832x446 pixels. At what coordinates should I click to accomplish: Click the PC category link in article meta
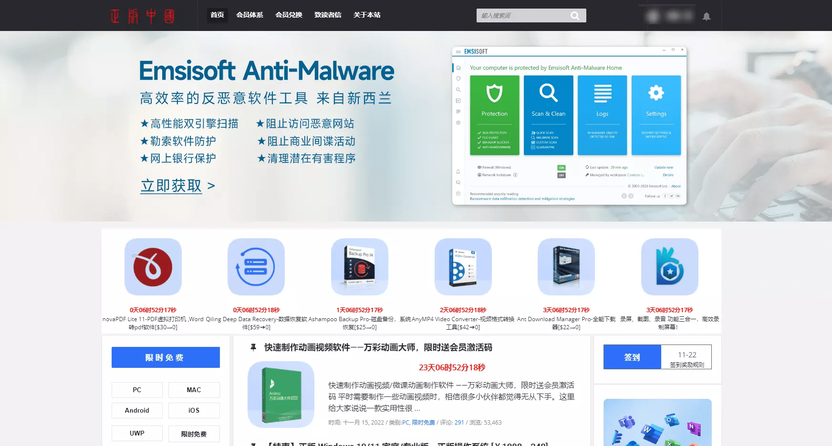[x=406, y=423]
